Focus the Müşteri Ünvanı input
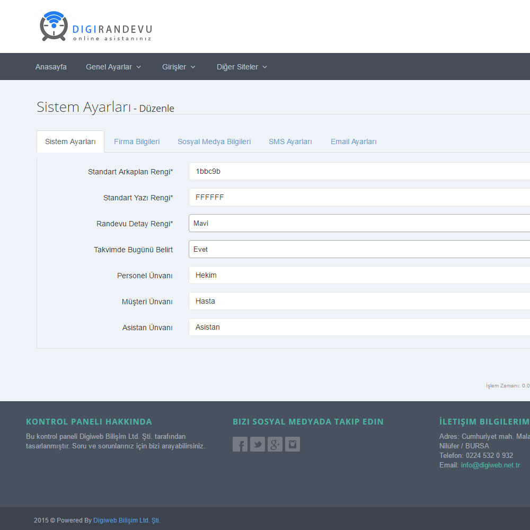 [359, 301]
